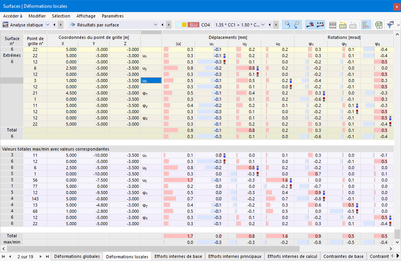Screen dimensions: 401x261
Task: Click the first selection sync arrow icon
Action: pos(287,25)
